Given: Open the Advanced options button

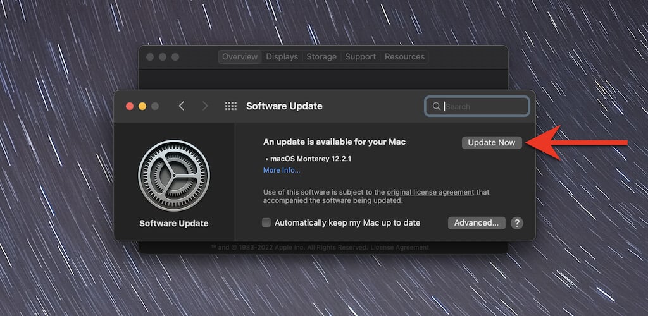Looking at the screenshot, I should [477, 223].
